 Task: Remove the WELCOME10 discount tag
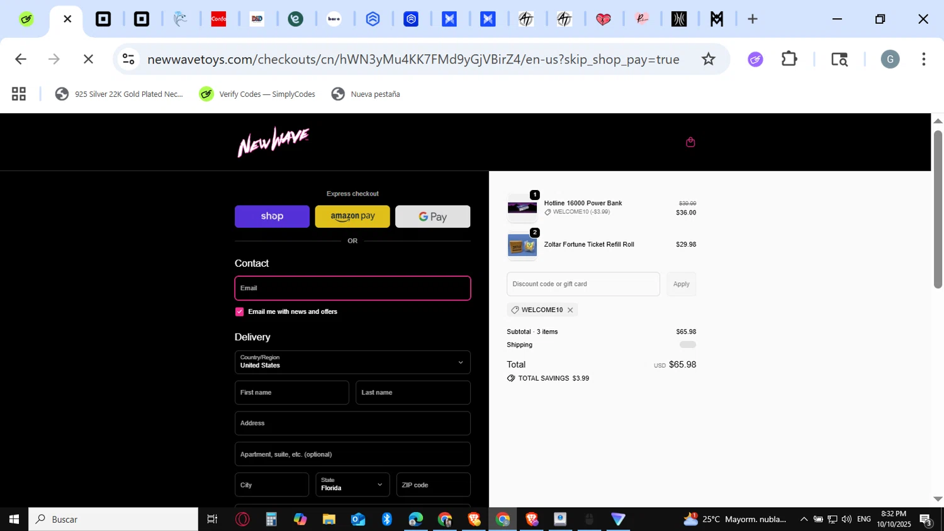click(570, 310)
